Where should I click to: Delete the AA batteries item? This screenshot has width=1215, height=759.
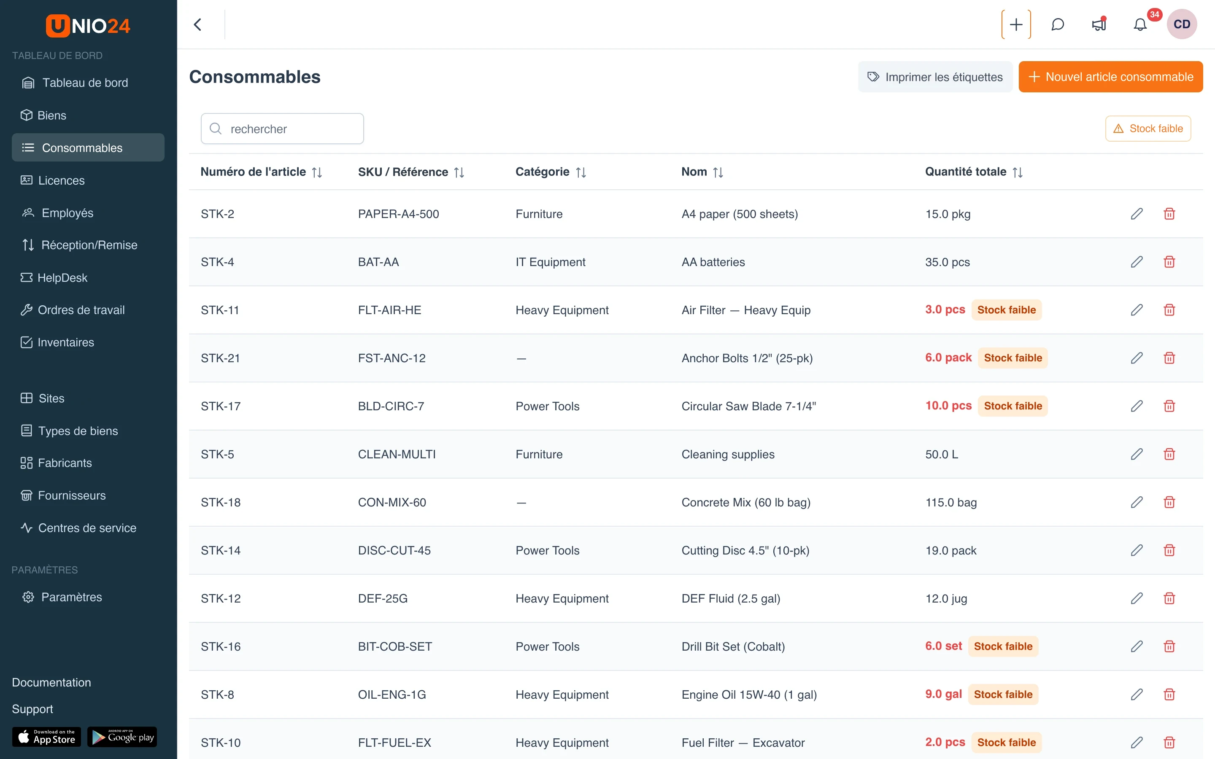pyautogui.click(x=1169, y=262)
